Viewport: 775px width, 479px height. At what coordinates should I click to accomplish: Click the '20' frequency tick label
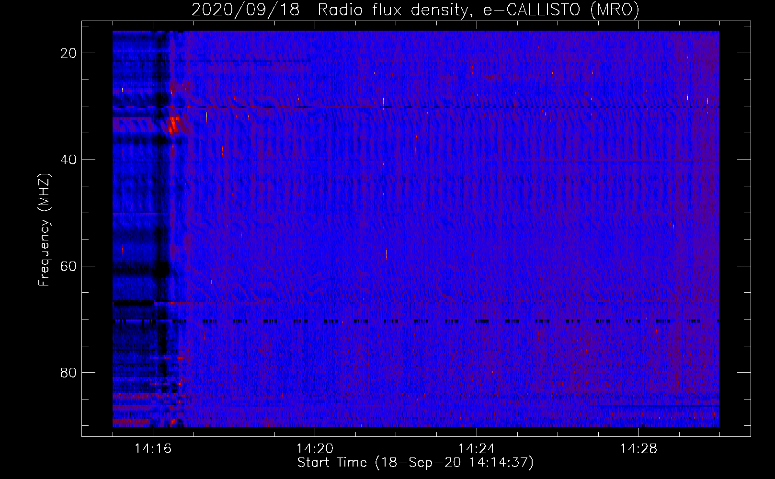68,53
